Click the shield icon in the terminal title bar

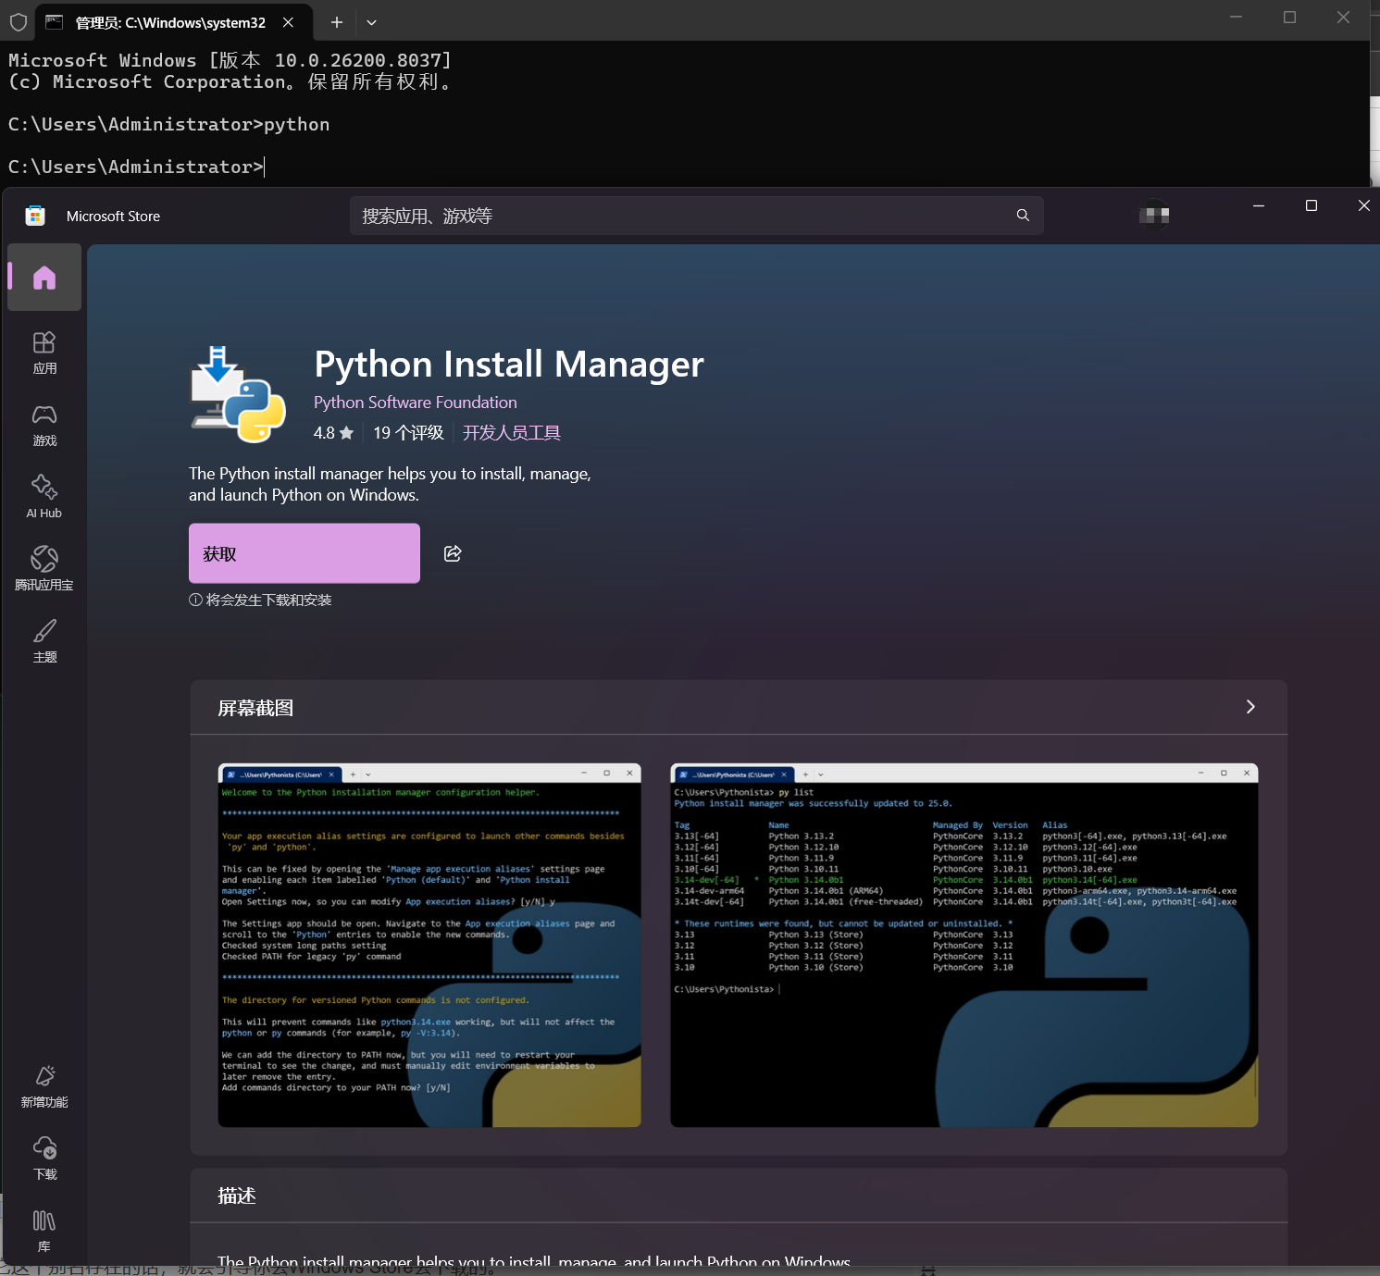click(x=19, y=22)
